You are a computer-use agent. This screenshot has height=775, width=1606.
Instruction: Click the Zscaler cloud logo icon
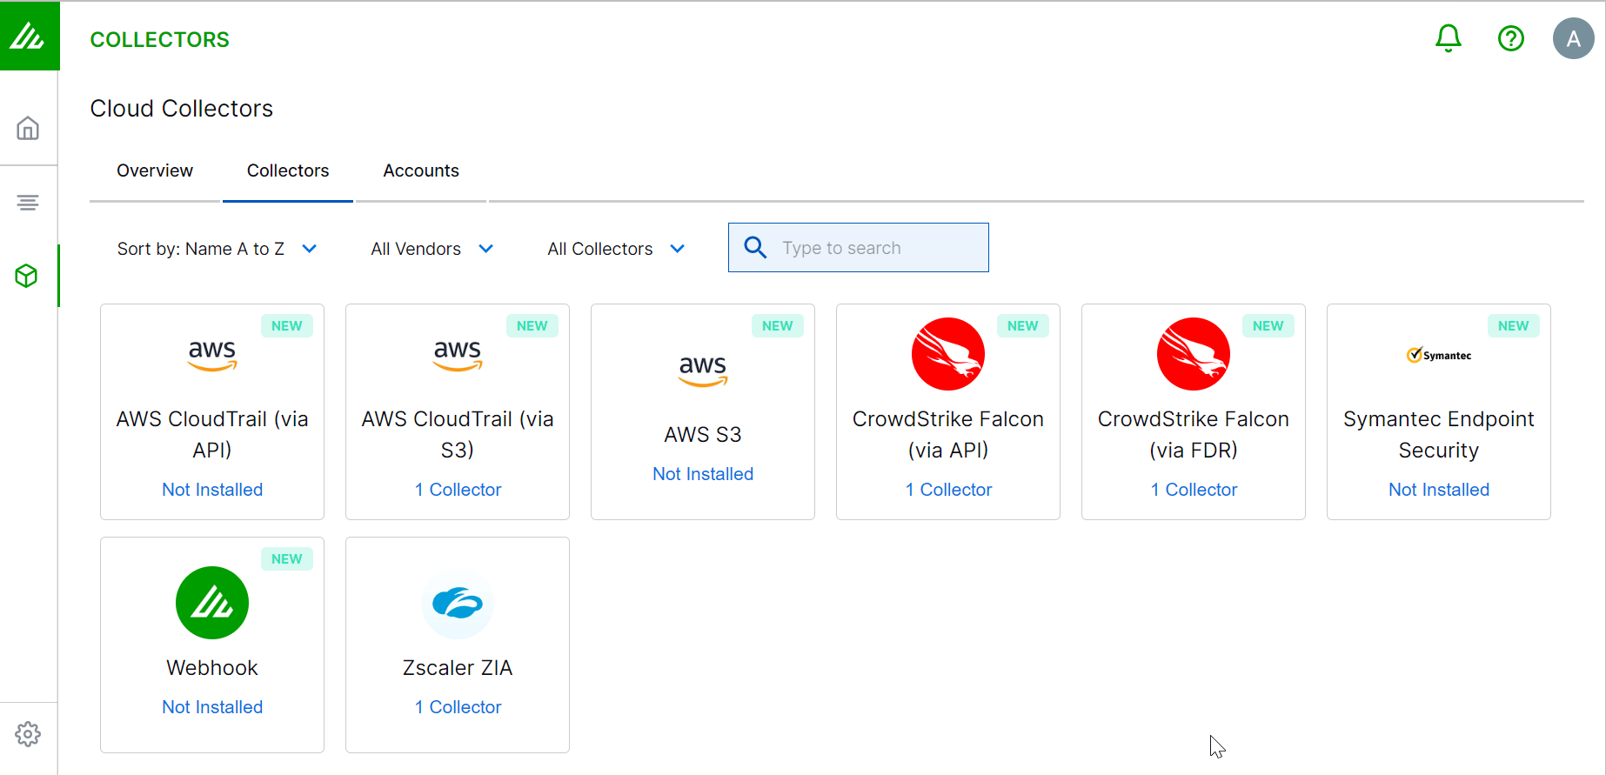click(458, 603)
